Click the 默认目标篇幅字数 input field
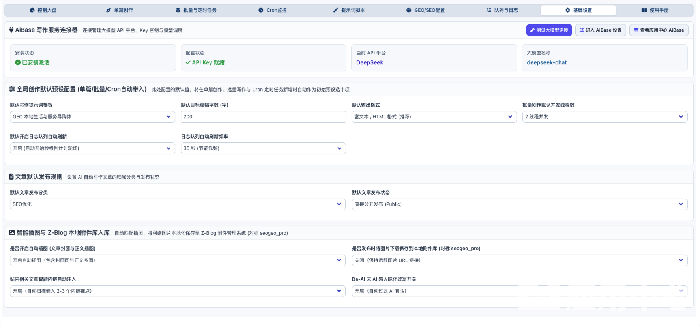The width and height of the screenshot is (700, 326). point(263,117)
